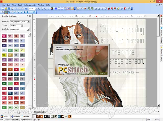Close the Floss Palette panel
The width and height of the screenshot is (163, 121).
click(x=158, y=112)
